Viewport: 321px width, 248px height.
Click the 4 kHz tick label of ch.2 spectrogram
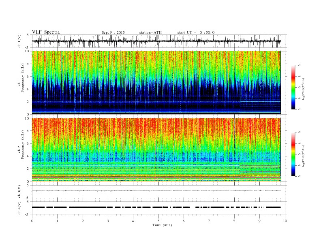coord(28,156)
